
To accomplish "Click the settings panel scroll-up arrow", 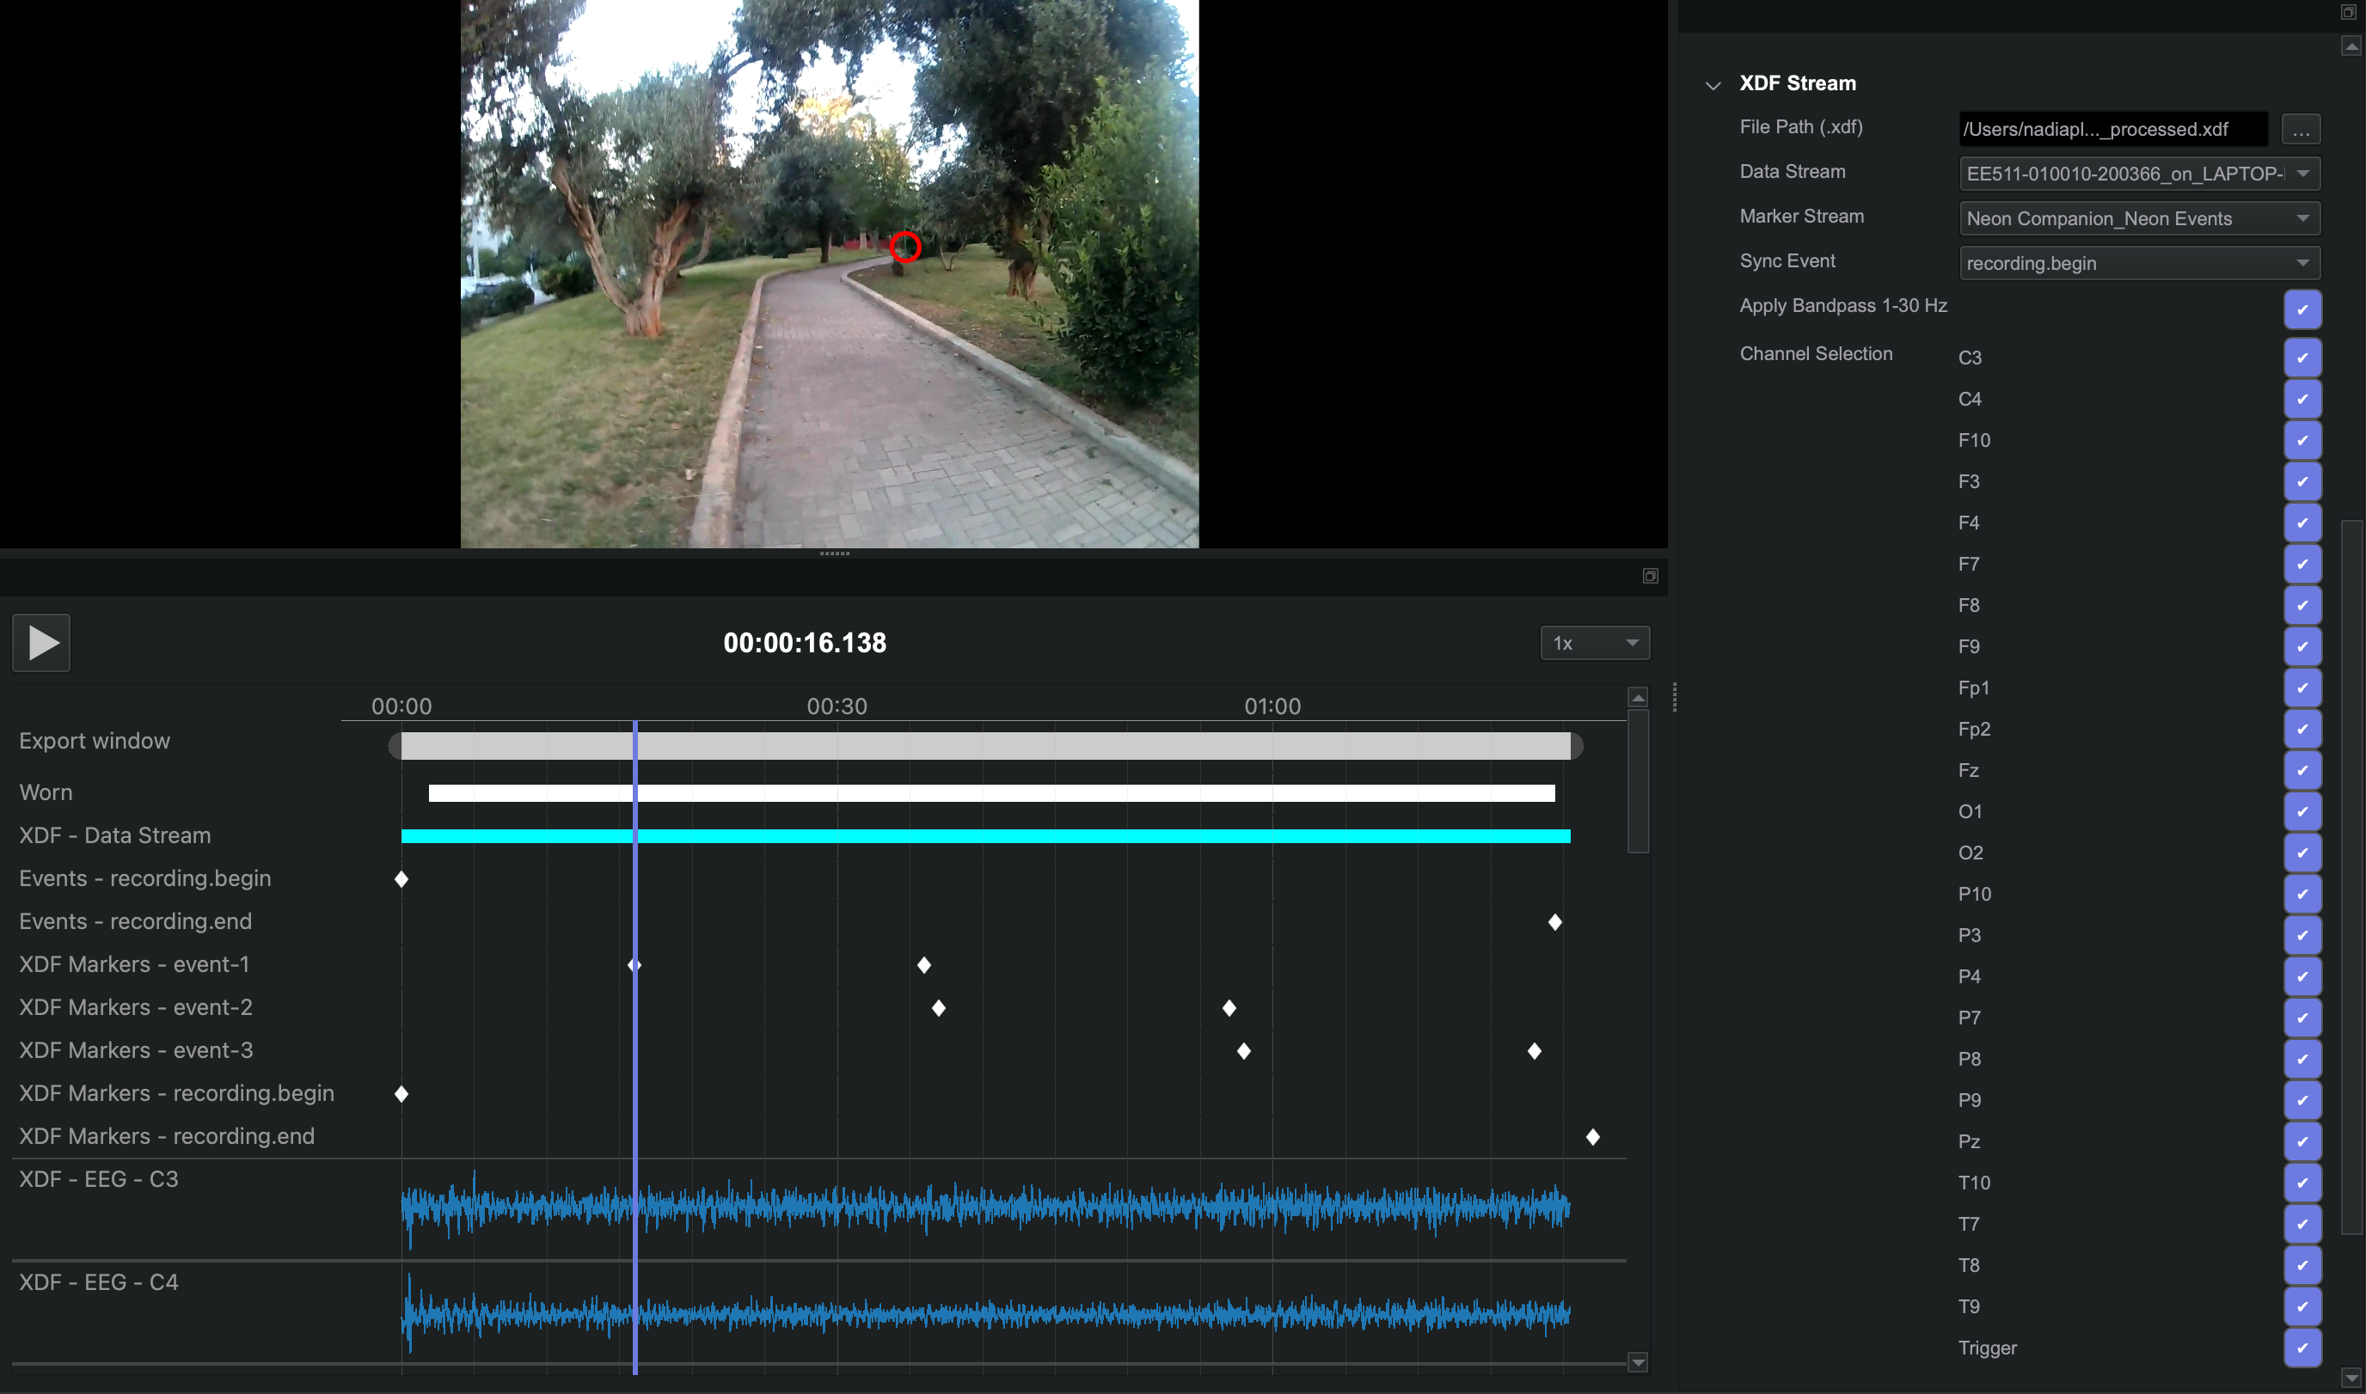I will (2352, 46).
